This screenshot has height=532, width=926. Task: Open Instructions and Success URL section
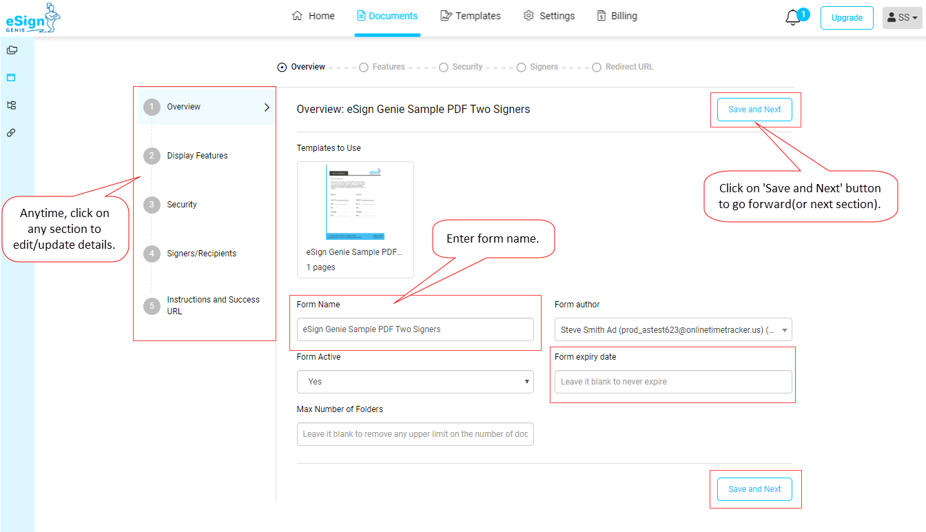[x=213, y=305]
